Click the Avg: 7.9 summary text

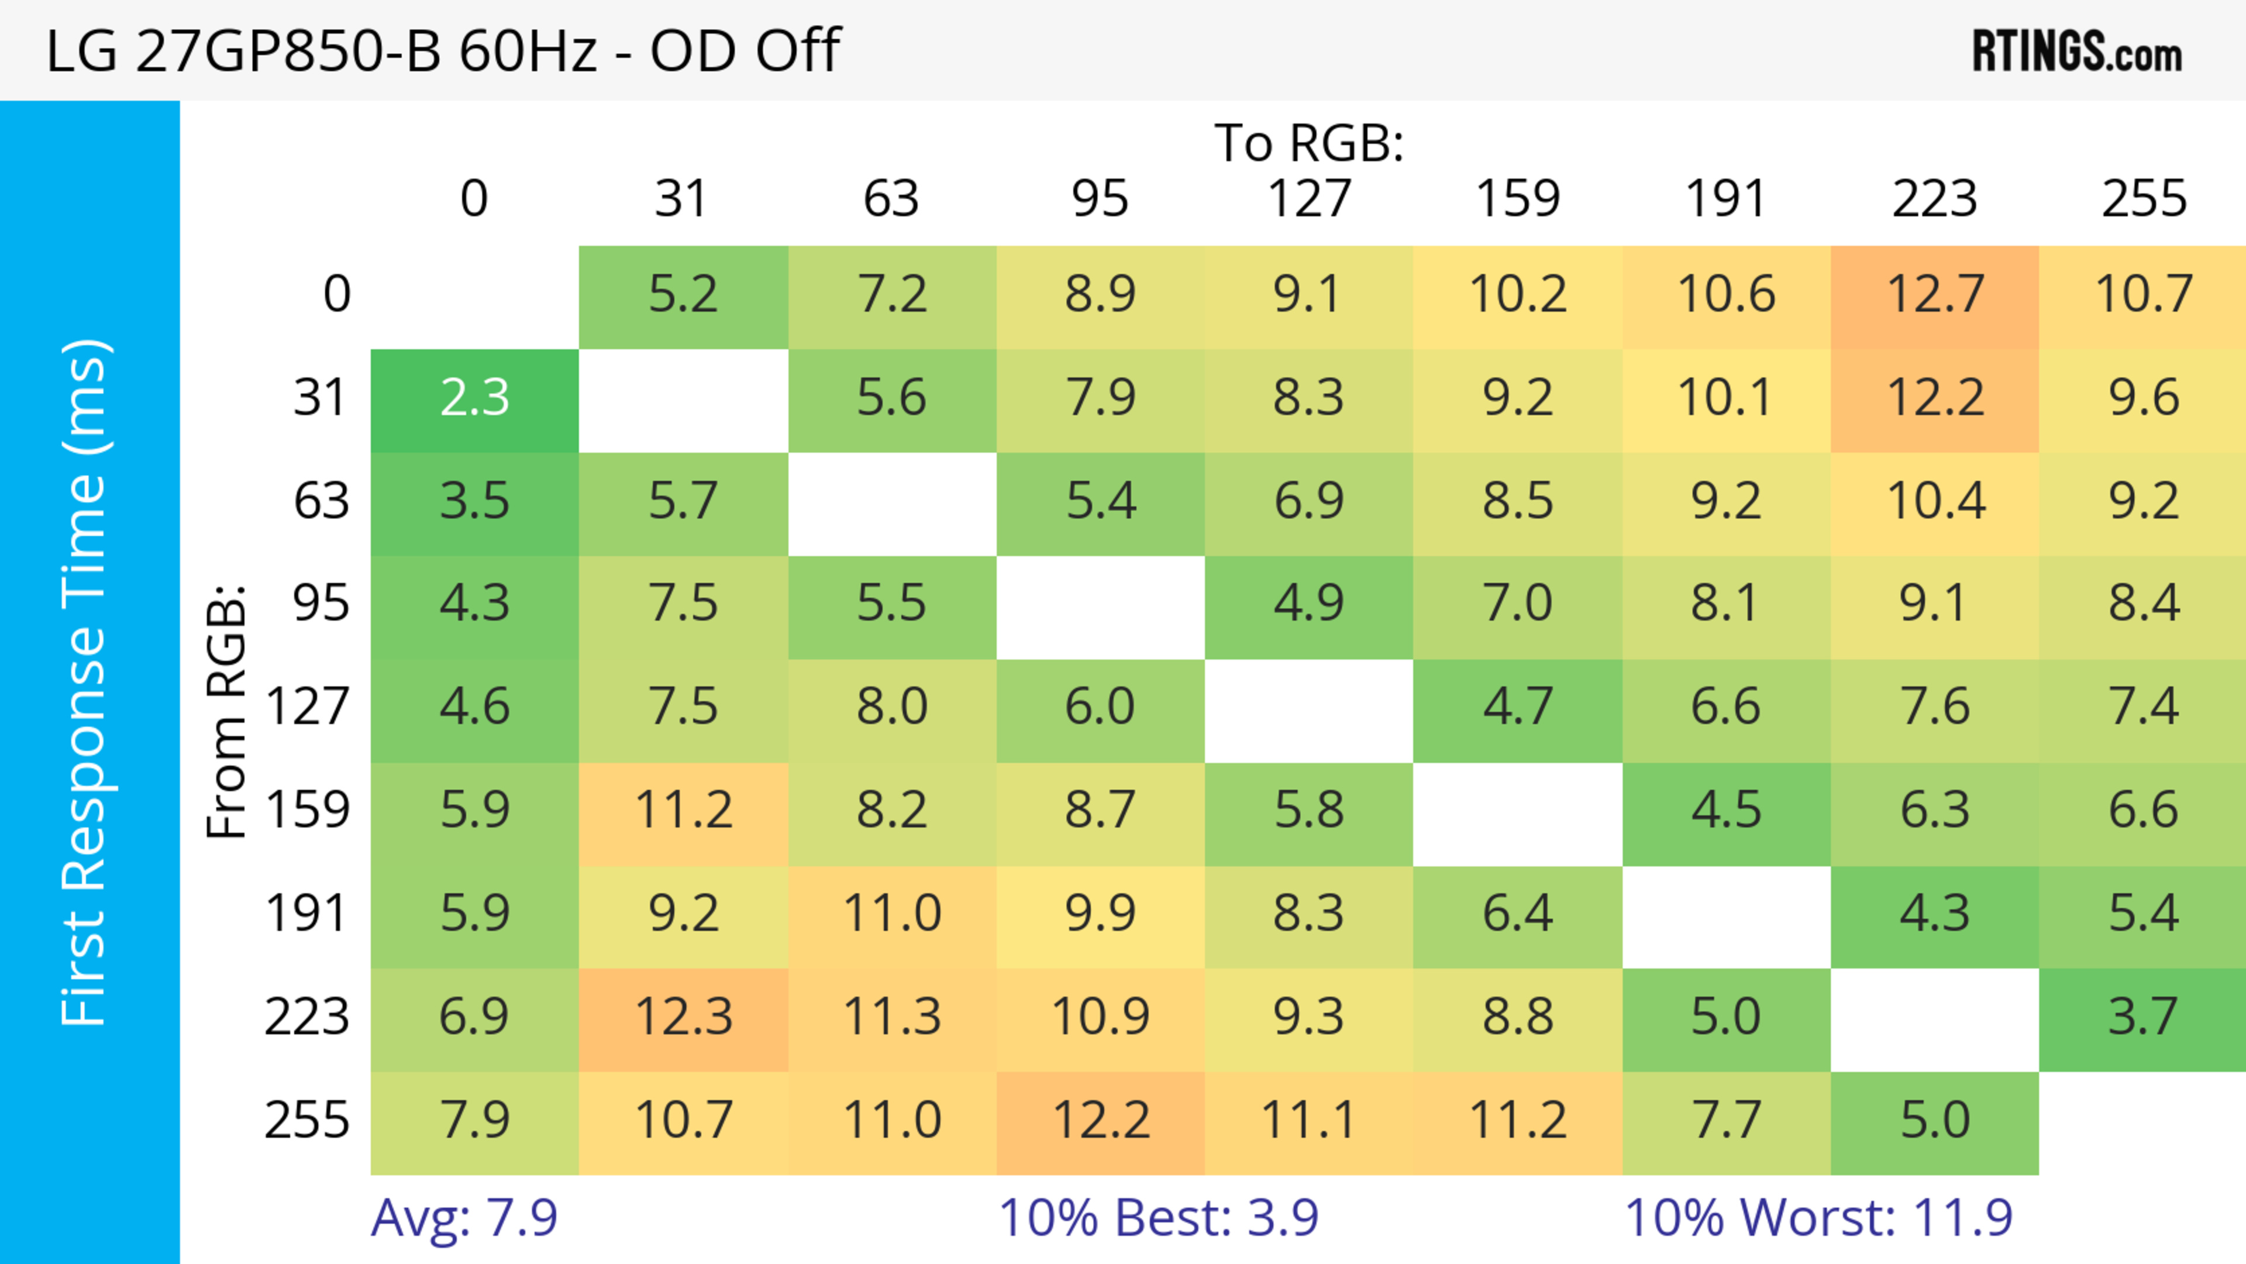click(464, 1218)
